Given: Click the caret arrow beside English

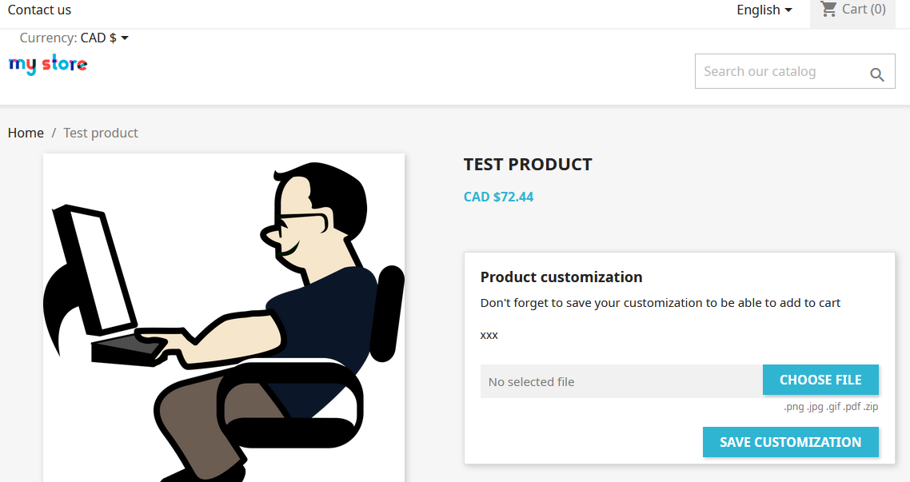Looking at the screenshot, I should (788, 10).
